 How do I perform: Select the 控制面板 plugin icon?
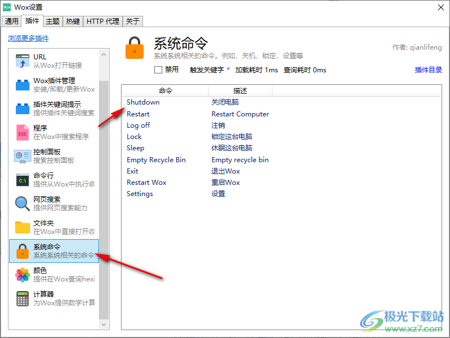[23, 156]
